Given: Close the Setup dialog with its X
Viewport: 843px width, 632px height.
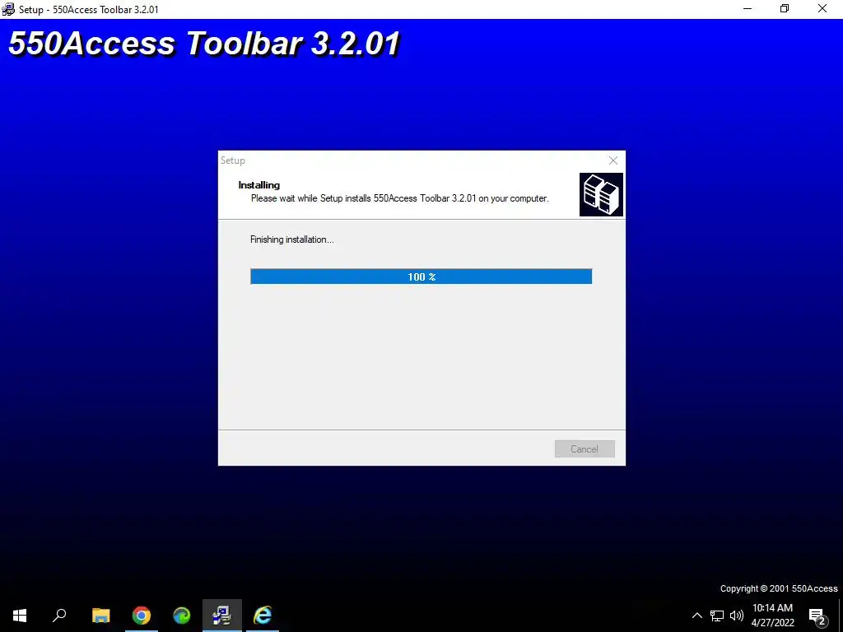Looking at the screenshot, I should coord(612,160).
